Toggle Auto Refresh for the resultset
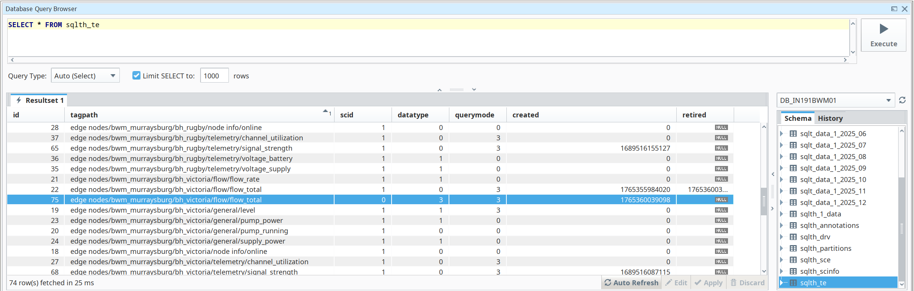 (x=631, y=283)
